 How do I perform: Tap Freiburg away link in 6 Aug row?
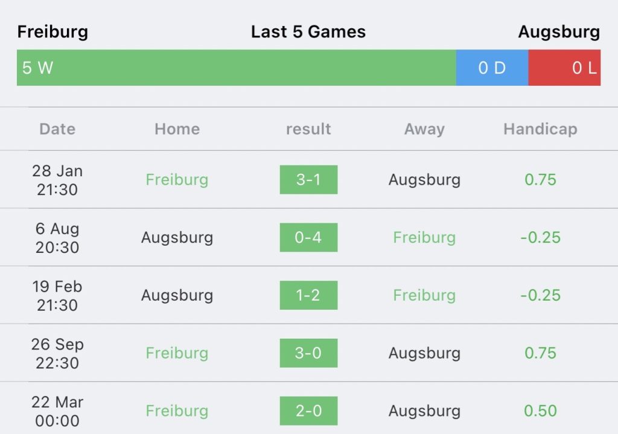click(x=424, y=237)
